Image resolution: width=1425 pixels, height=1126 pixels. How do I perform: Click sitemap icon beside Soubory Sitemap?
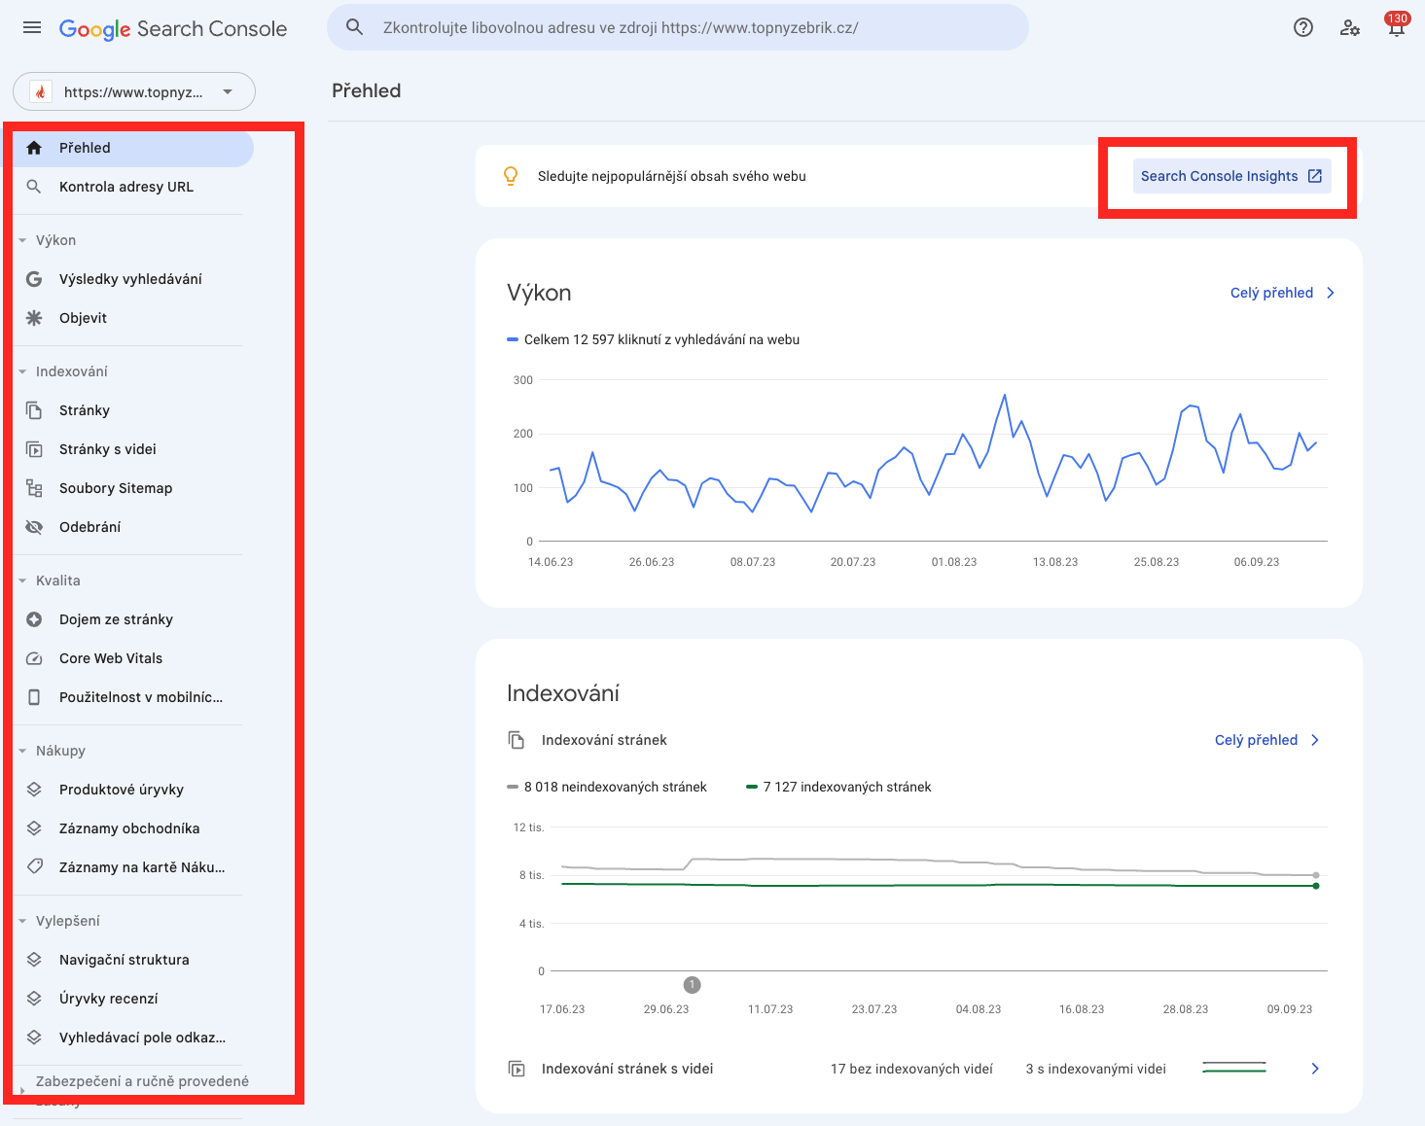[34, 488]
